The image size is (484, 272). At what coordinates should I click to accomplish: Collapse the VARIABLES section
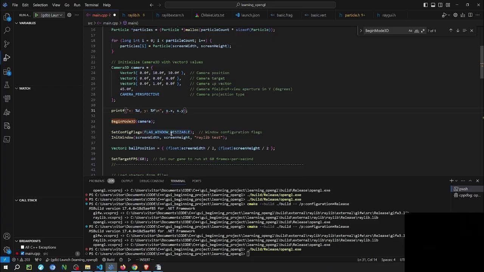point(48,23)
